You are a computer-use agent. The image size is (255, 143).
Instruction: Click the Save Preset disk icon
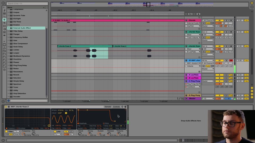click(x=125, y=107)
